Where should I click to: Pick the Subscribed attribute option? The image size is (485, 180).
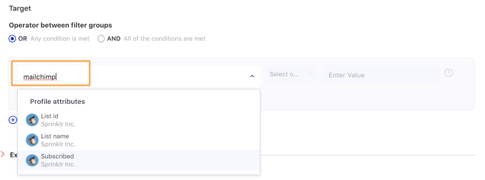pos(139,160)
